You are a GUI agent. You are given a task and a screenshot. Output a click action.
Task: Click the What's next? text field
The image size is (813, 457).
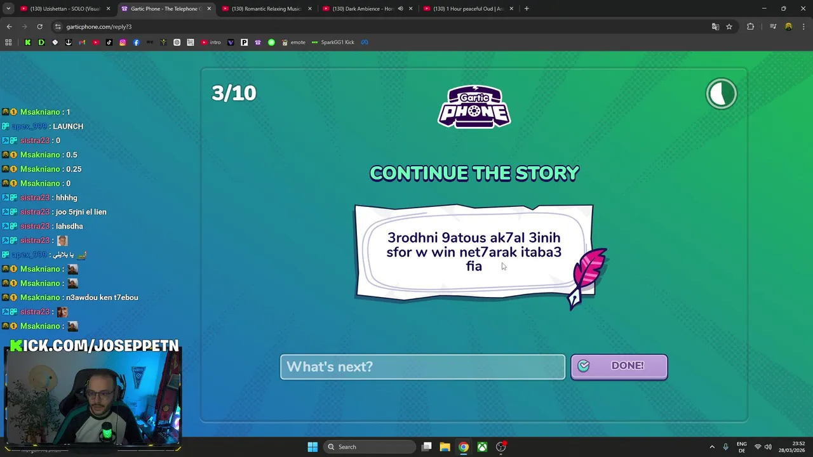pos(422,367)
